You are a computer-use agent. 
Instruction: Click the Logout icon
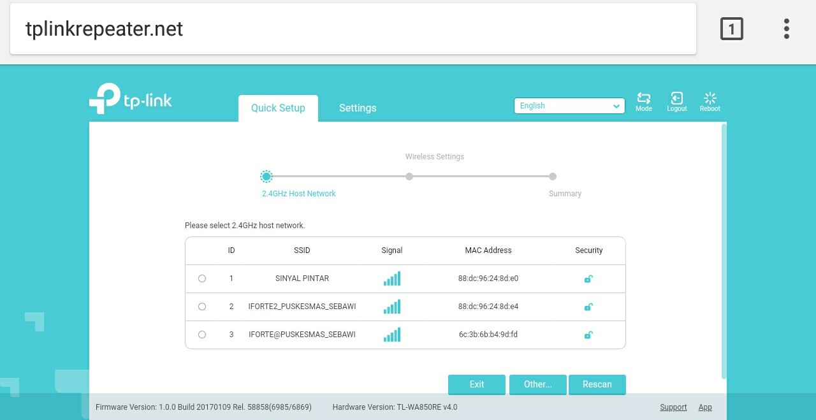tap(676, 98)
